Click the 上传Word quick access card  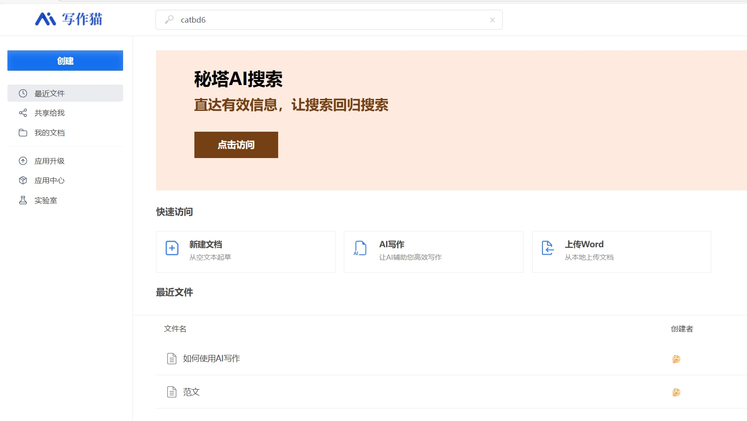point(622,252)
